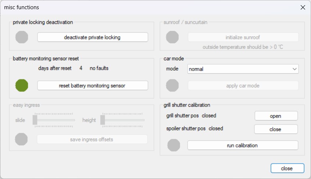Close the misc functions window
The height and width of the screenshot is (179, 311).
(303, 7)
